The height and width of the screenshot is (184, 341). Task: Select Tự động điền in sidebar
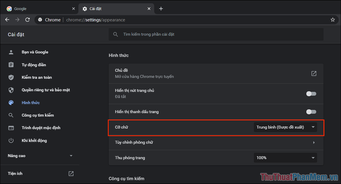tap(34, 65)
